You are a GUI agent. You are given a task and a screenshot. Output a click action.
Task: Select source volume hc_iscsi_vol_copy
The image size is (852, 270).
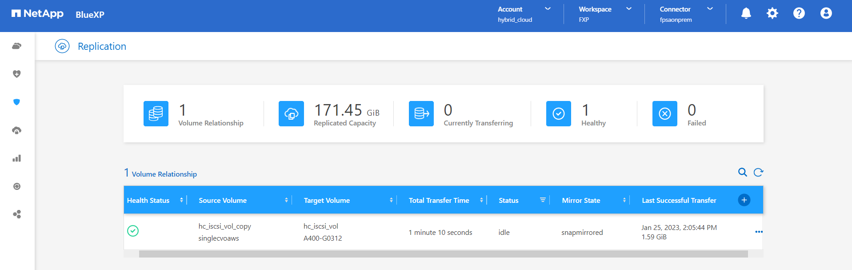(x=224, y=226)
